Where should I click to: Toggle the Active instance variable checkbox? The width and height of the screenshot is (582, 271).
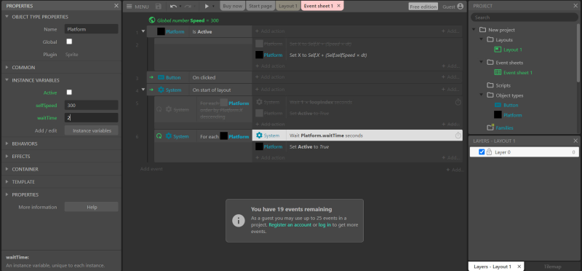click(x=69, y=93)
